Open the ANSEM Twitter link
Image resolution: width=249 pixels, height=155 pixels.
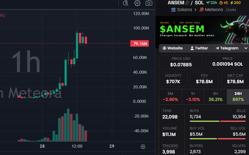point(199,48)
